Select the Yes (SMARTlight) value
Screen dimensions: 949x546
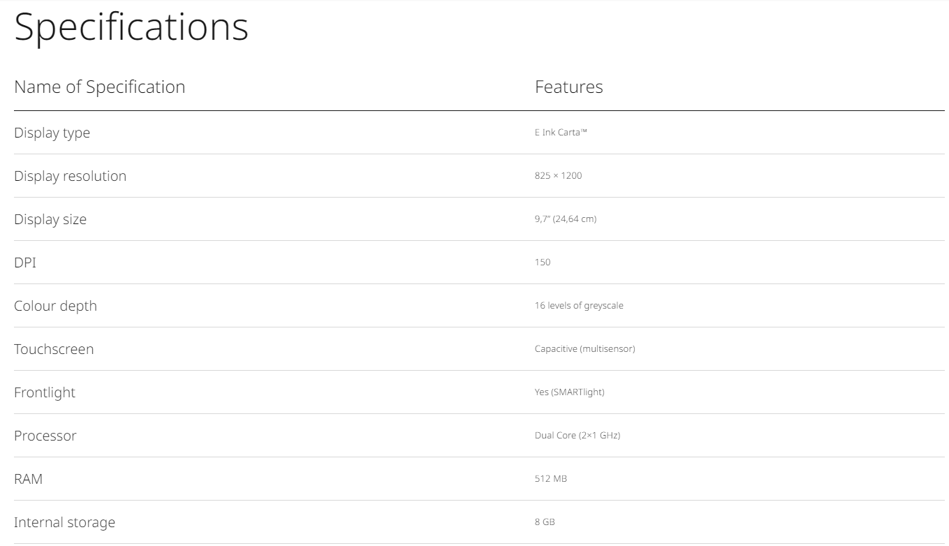pyautogui.click(x=569, y=392)
